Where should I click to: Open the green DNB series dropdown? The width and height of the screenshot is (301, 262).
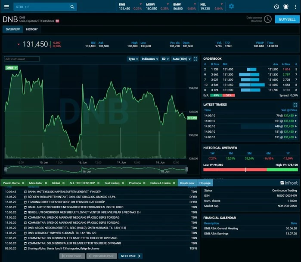pos(12,68)
